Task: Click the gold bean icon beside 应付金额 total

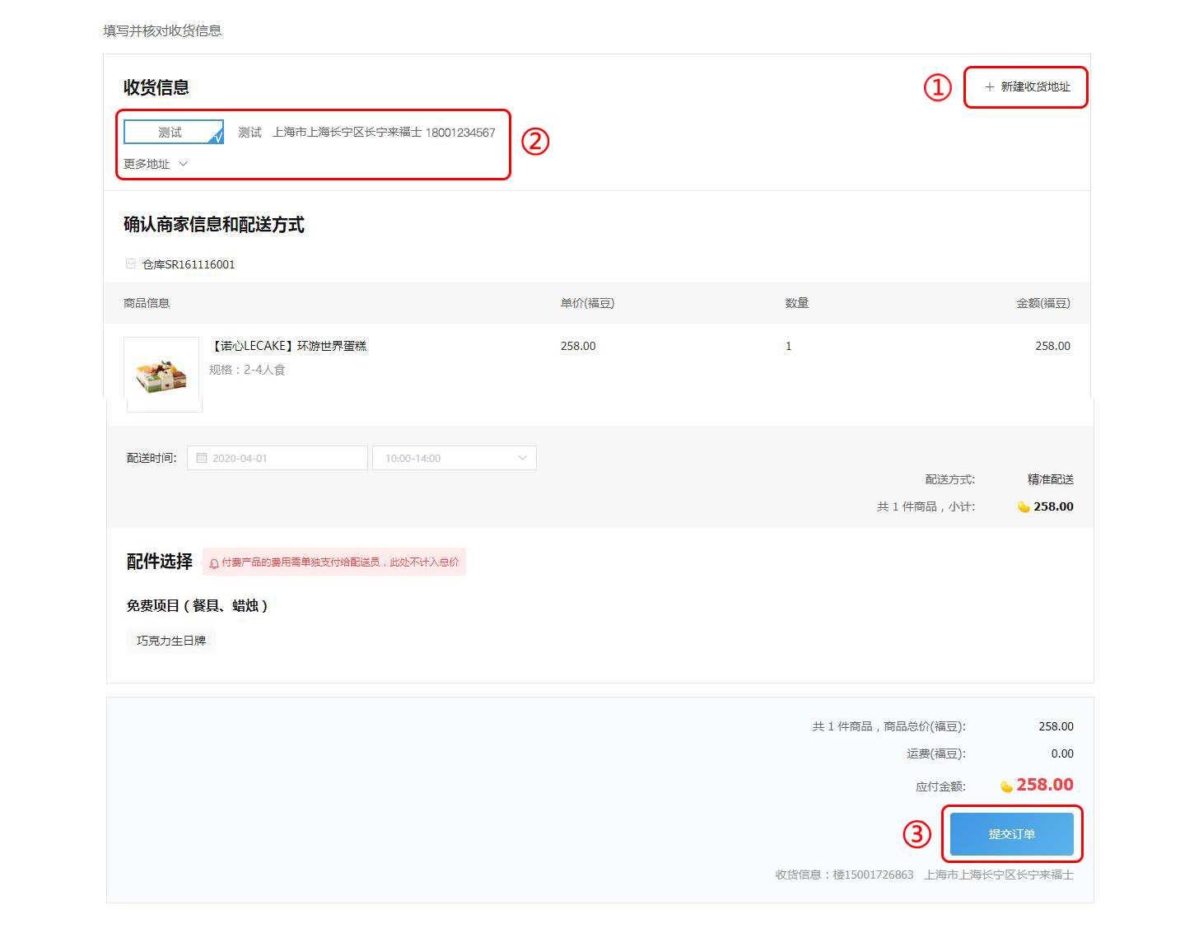Action: pos(1006,786)
